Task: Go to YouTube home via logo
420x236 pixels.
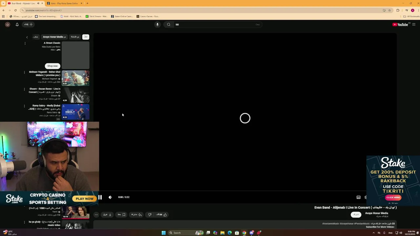Action: point(400,24)
